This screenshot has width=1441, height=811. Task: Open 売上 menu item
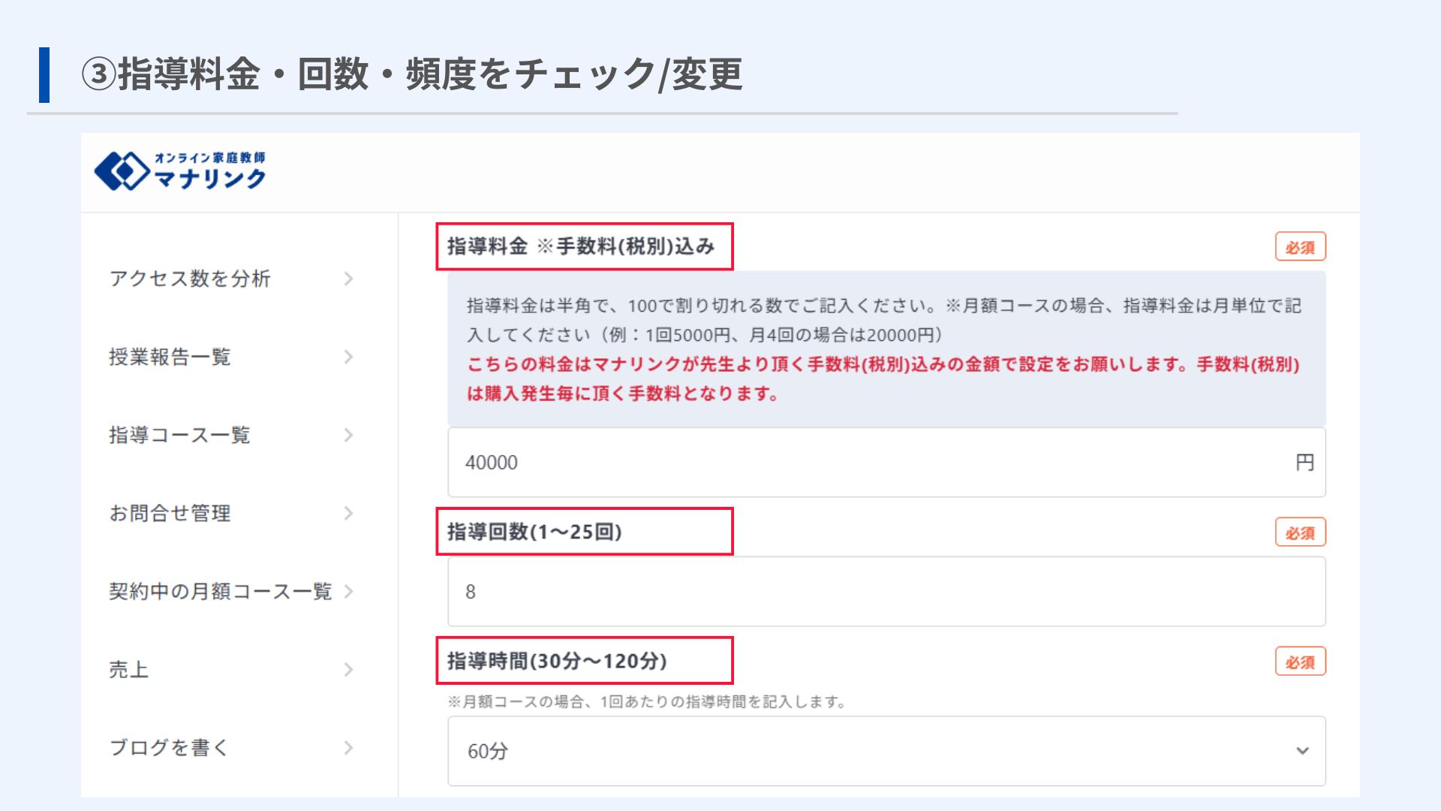point(233,669)
